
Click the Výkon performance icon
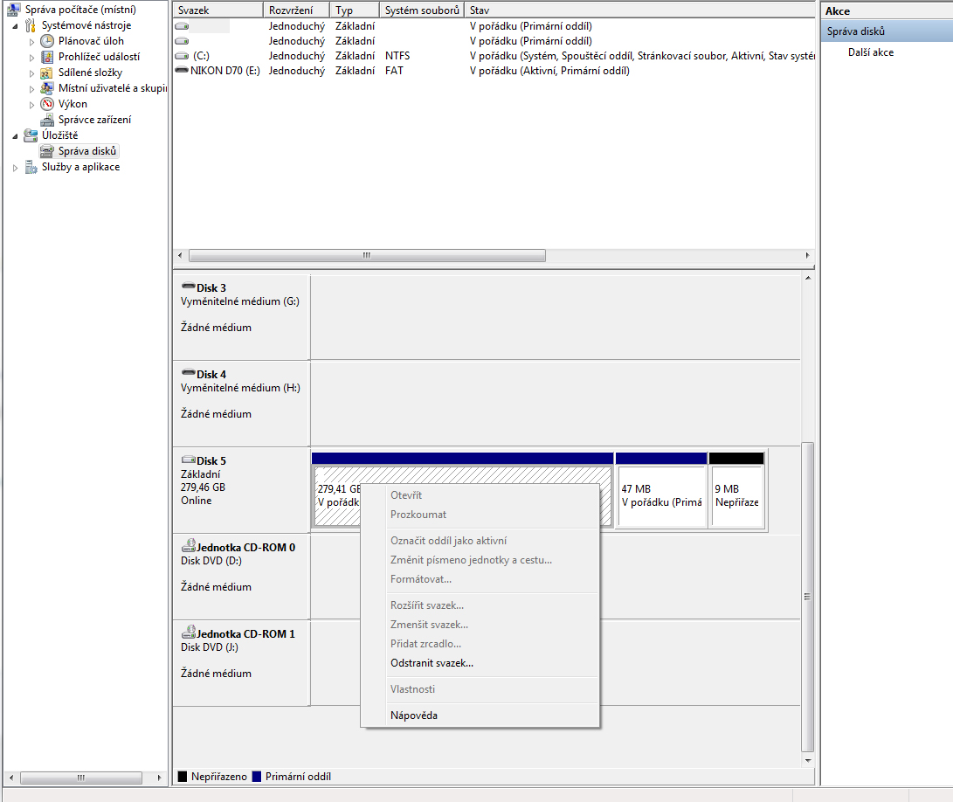click(47, 104)
